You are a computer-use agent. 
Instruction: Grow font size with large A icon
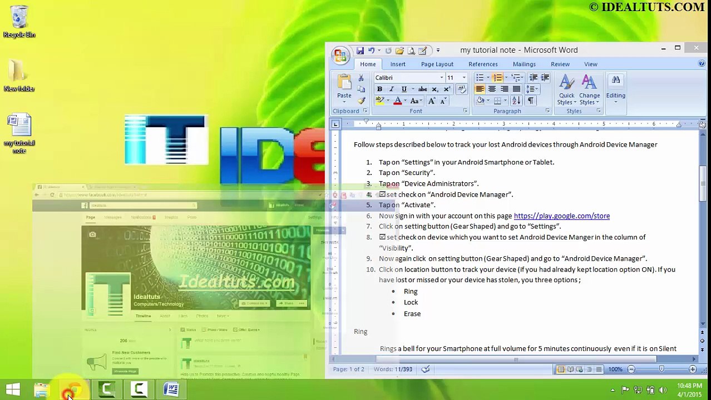pyautogui.click(x=432, y=101)
